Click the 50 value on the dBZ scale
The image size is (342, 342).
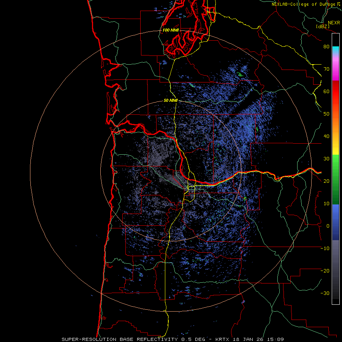[x=326, y=114]
